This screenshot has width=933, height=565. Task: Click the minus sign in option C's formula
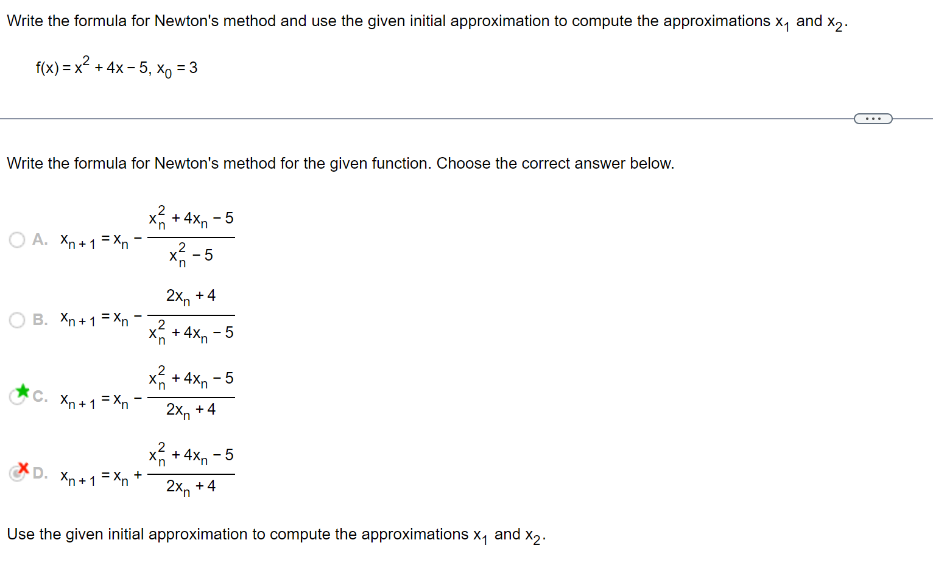point(138,397)
